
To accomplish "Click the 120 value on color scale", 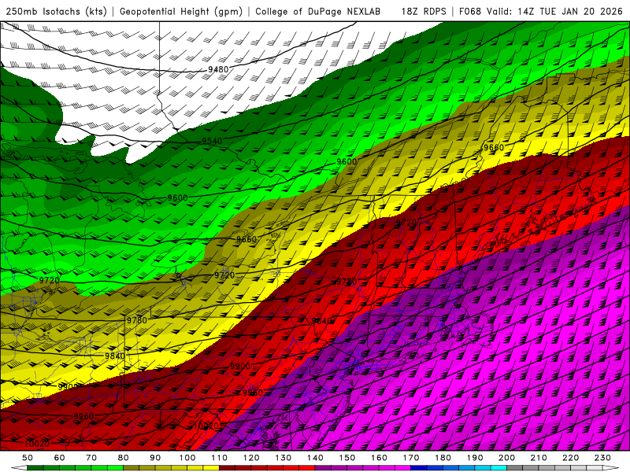I will pos(251,458).
